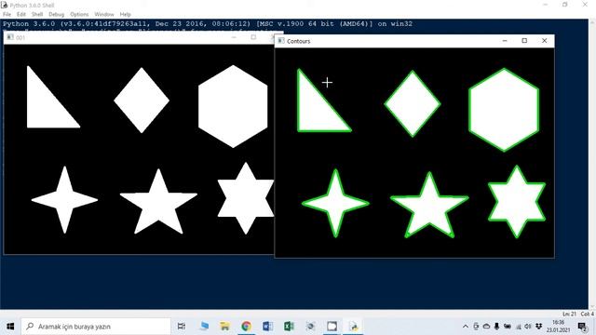Open the Debug menu
The width and height of the screenshot is (596, 335).
click(56, 15)
